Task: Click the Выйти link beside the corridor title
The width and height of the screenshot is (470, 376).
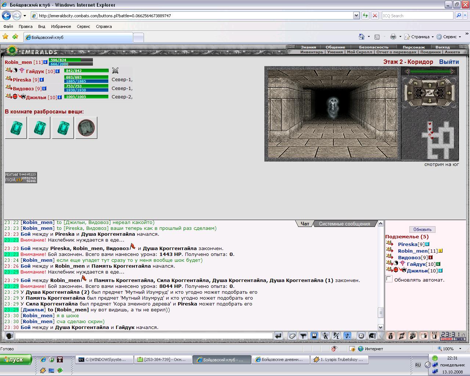Action: click(x=449, y=62)
